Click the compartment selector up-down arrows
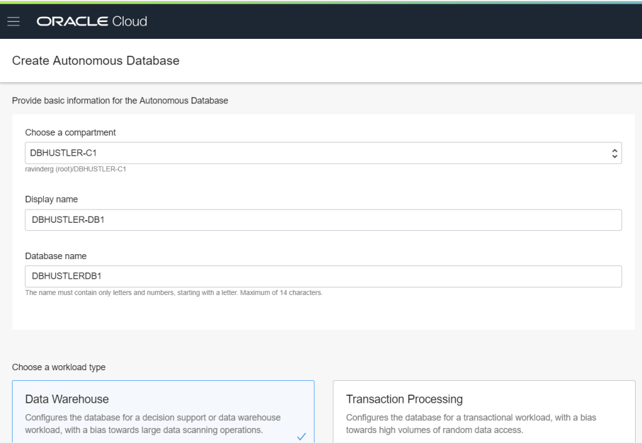The image size is (642, 443). pos(615,152)
